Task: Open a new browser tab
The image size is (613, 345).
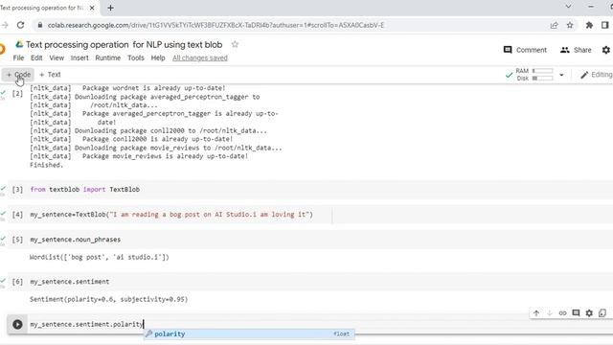Action: [x=110, y=8]
